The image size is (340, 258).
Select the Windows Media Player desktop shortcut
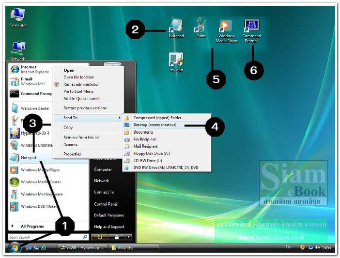pyautogui.click(x=226, y=31)
